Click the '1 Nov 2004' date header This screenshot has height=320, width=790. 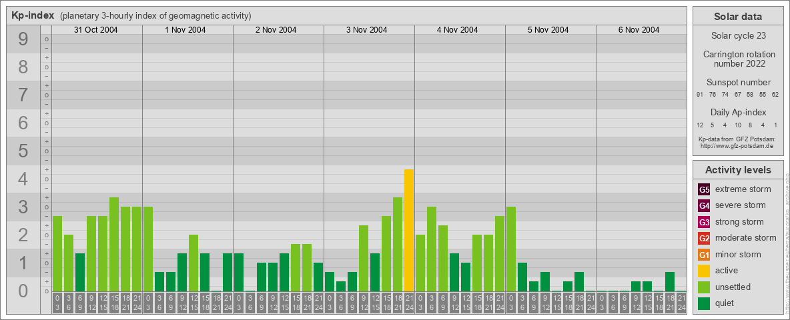185,30
